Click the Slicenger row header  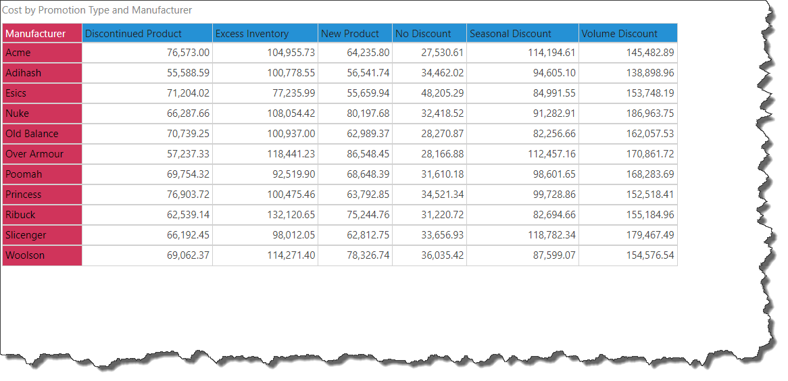[42, 235]
